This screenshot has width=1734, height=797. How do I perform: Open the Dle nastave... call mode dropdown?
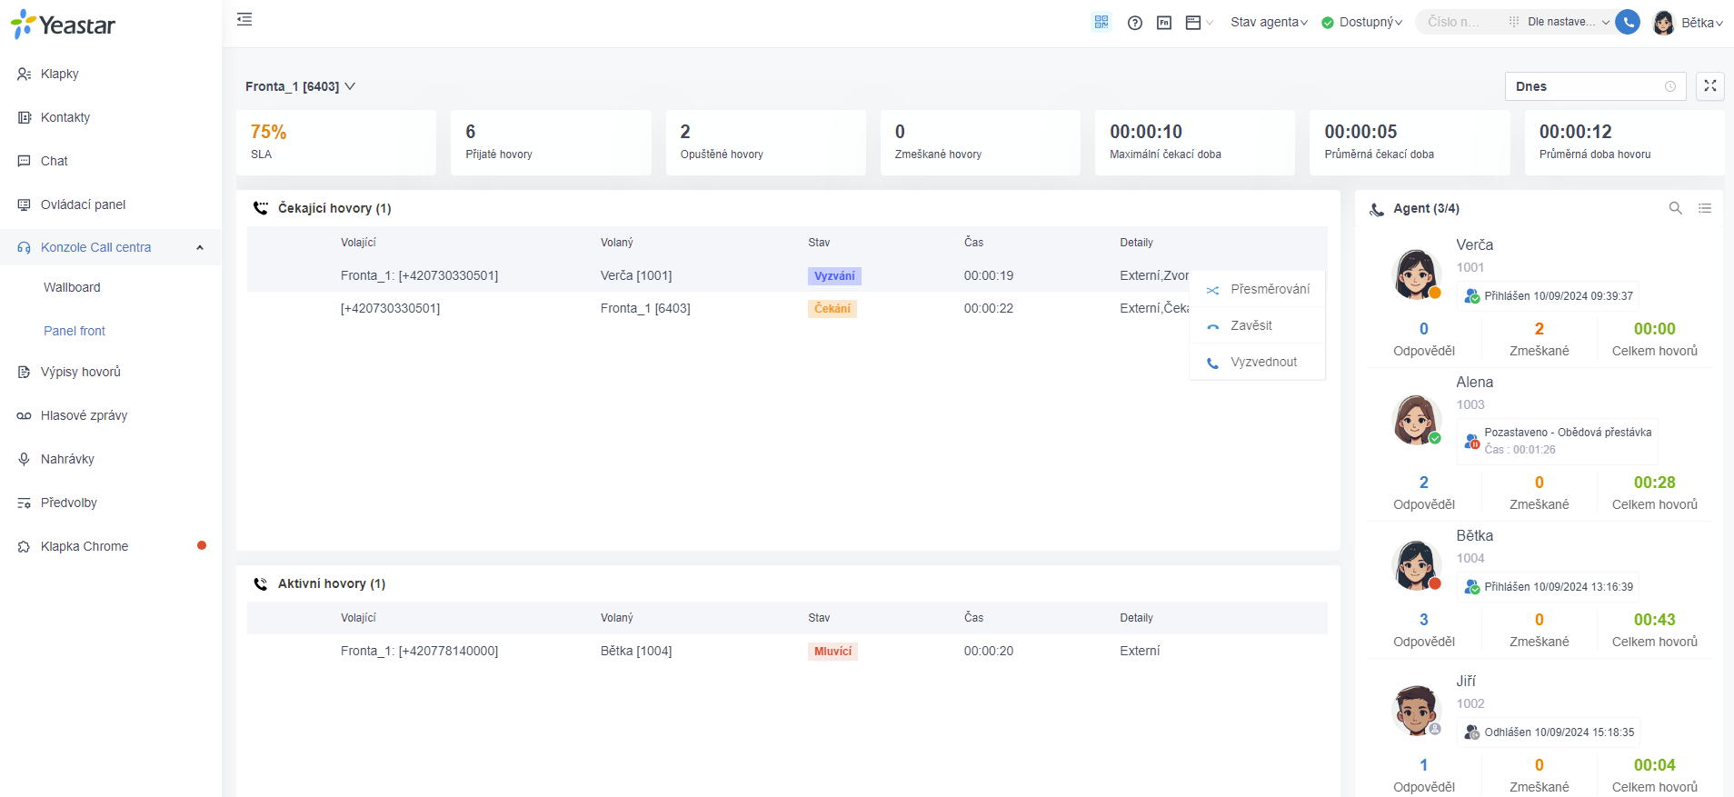tap(1569, 22)
